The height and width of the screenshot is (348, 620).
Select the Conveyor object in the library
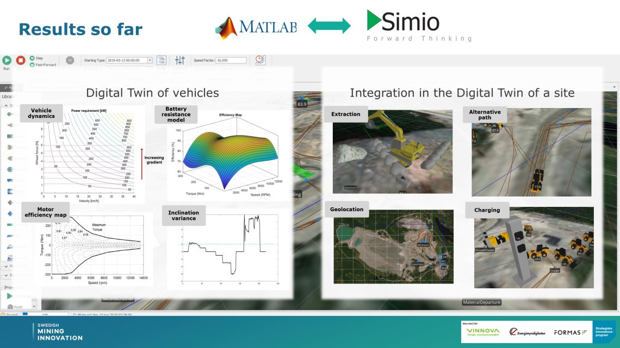(x=10, y=258)
